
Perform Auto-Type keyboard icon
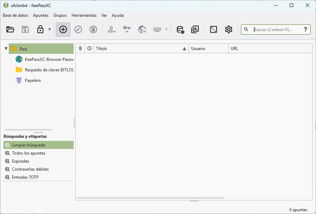(157, 29)
